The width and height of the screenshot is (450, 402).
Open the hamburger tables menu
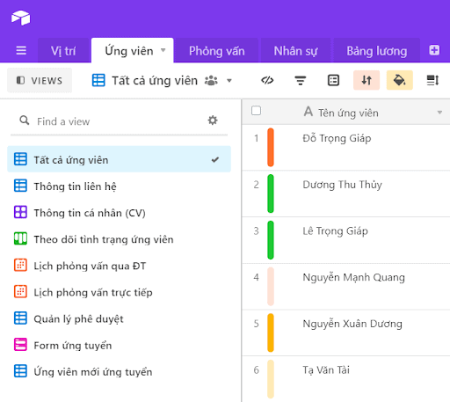[x=21, y=51]
